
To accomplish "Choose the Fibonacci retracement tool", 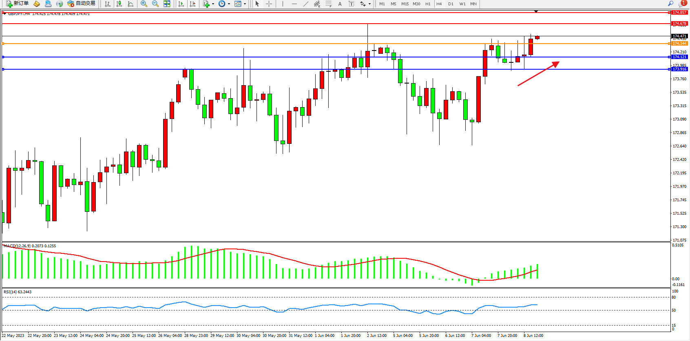I will coord(329,4).
